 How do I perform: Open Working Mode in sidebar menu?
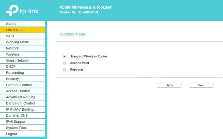(x=23, y=42)
